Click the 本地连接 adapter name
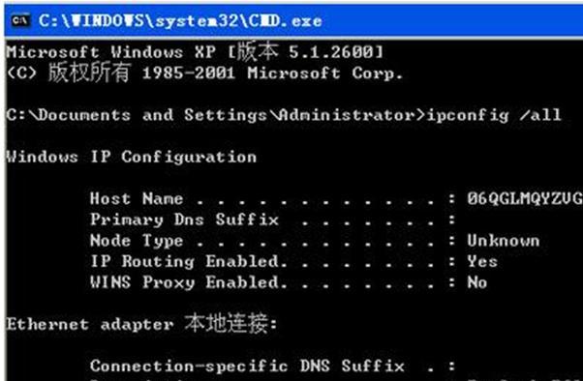583x381 pixels. [226, 323]
